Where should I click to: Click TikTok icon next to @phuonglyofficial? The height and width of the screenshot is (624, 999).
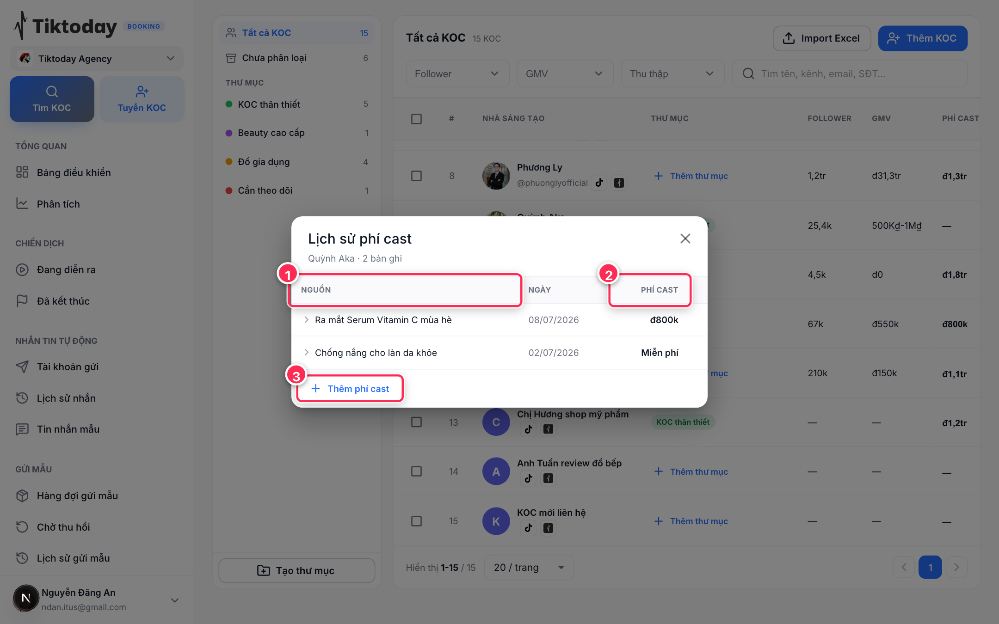pyautogui.click(x=599, y=183)
